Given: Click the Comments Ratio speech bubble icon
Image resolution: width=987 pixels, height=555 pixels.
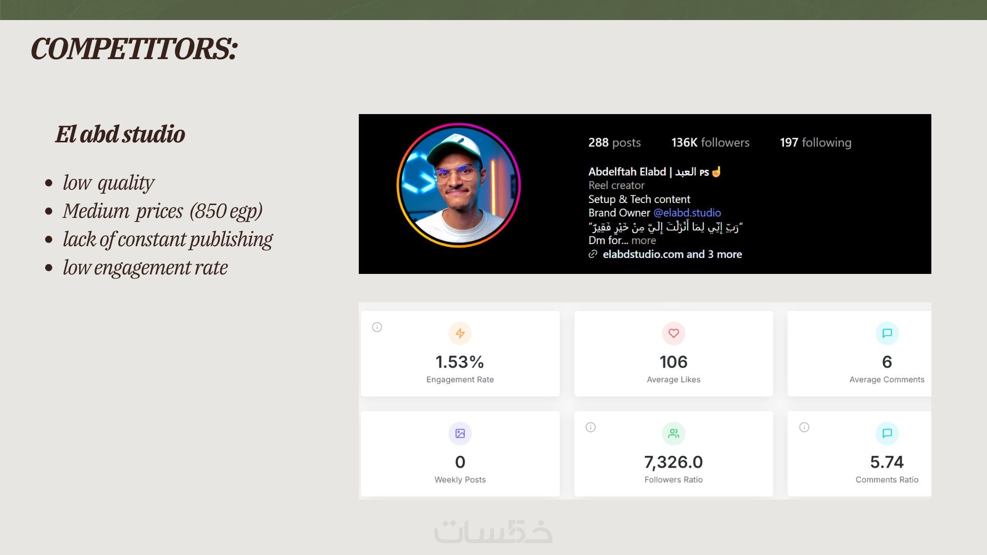Looking at the screenshot, I should tap(887, 434).
